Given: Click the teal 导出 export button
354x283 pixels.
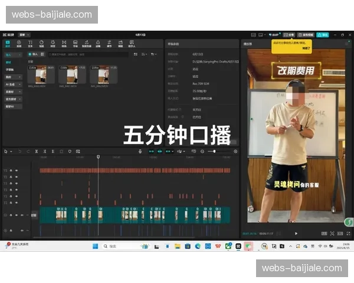Looking at the screenshot, I should click(322, 35).
